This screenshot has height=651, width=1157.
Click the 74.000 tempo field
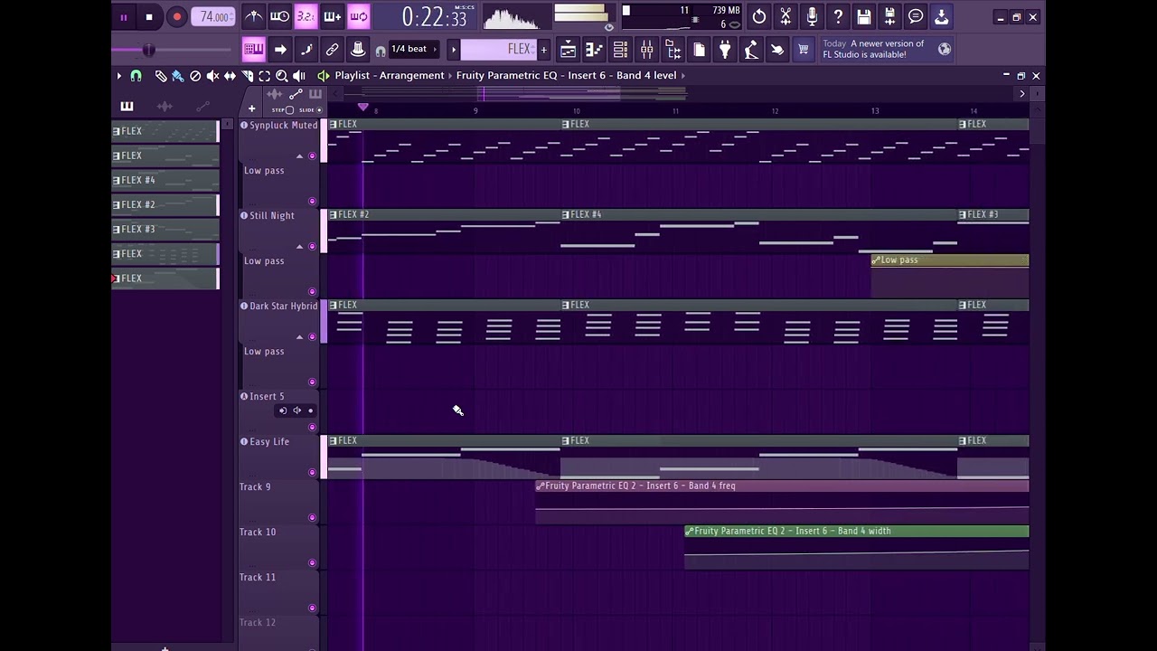tap(213, 17)
